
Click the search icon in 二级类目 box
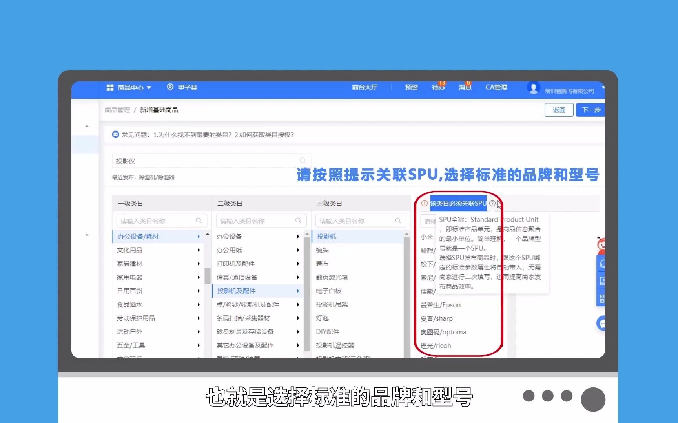pyautogui.click(x=298, y=221)
